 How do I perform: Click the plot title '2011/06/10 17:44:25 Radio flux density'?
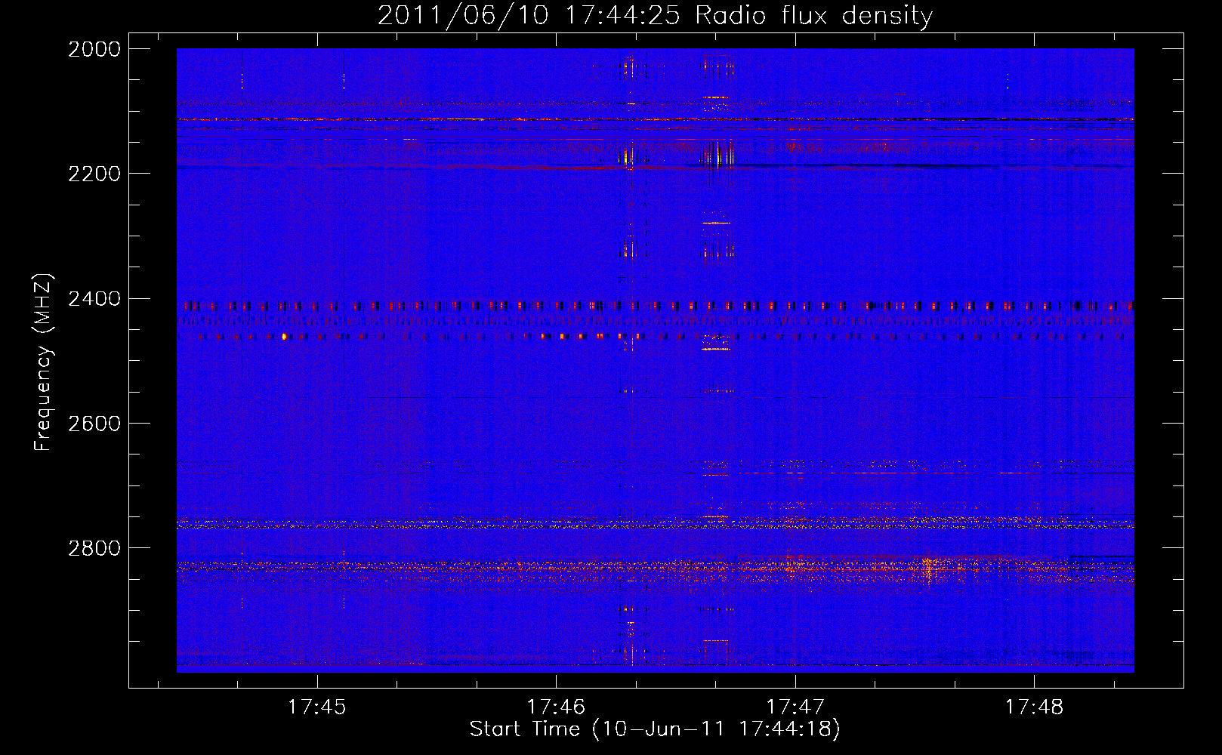pos(656,15)
